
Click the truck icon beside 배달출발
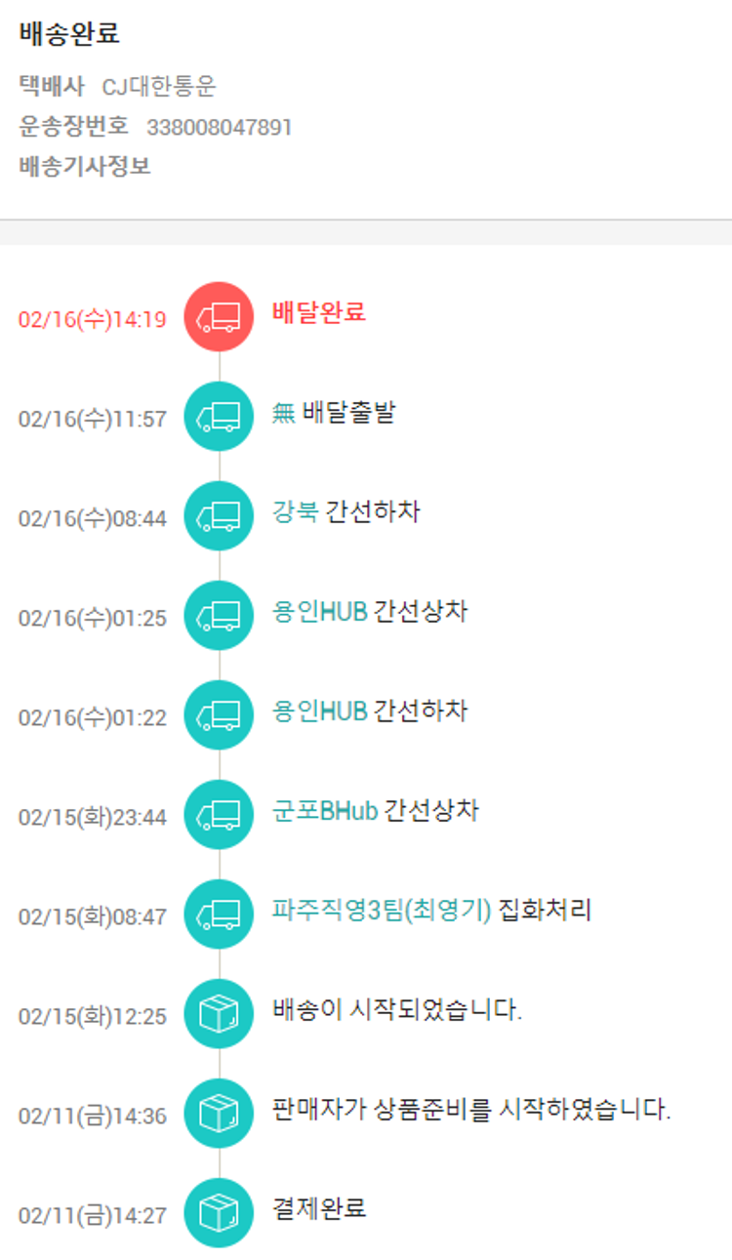click(x=219, y=416)
